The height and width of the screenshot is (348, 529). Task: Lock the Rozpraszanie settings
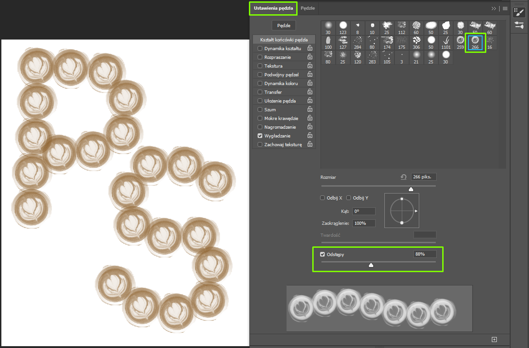(x=310, y=57)
